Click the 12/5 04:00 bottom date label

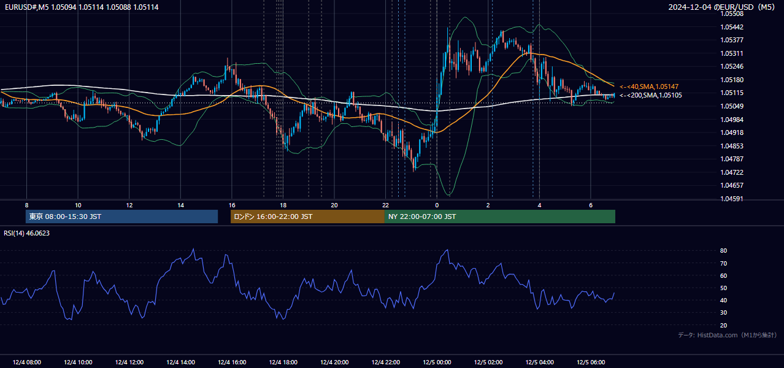pyautogui.click(x=539, y=362)
